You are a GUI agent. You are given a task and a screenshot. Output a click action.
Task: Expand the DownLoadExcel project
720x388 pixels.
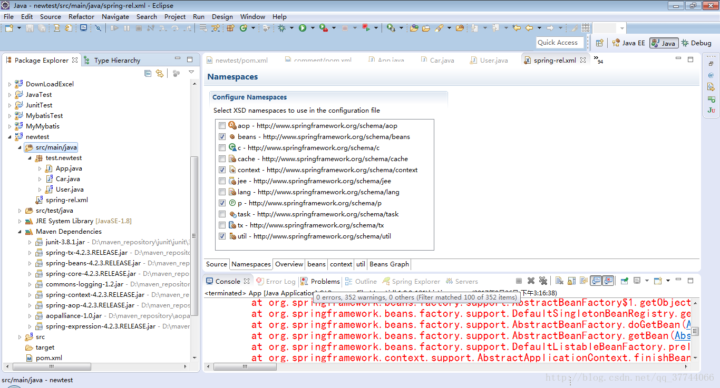9,84
